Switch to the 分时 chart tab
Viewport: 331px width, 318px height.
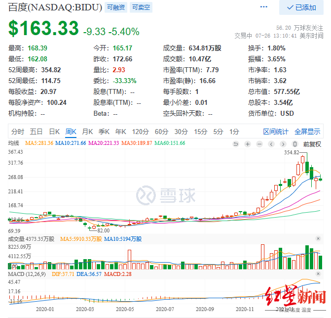coord(18,132)
